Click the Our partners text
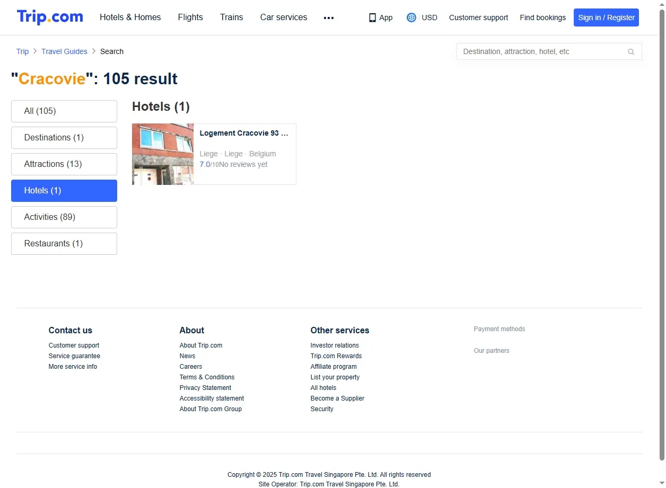 point(492,351)
